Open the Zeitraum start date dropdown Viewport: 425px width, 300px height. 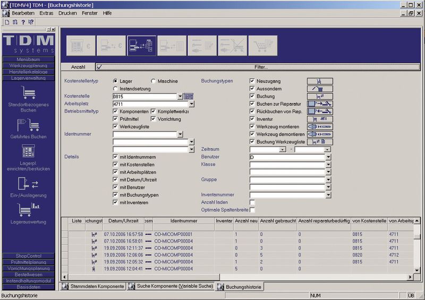point(283,150)
